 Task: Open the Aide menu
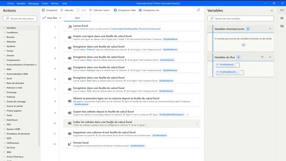tap(64, 4)
